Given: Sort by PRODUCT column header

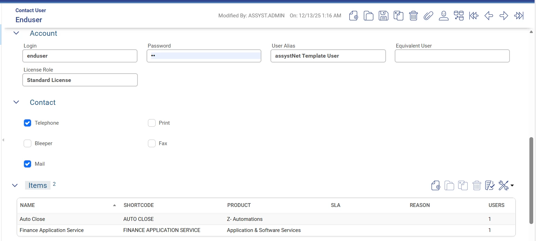Looking at the screenshot, I should (x=239, y=205).
